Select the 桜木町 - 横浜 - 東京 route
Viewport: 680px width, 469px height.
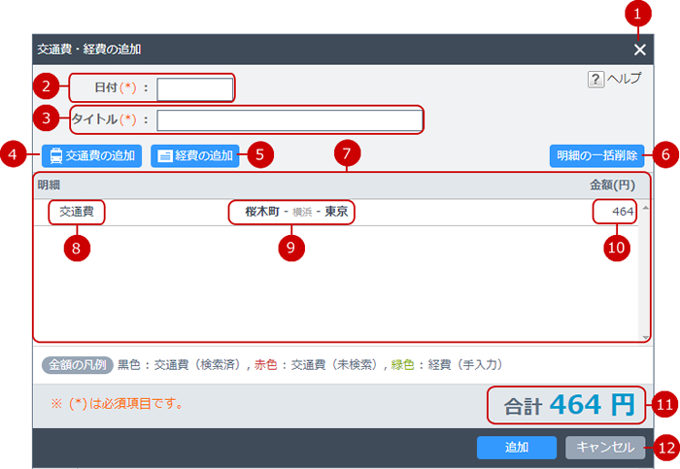pyautogui.click(x=291, y=212)
